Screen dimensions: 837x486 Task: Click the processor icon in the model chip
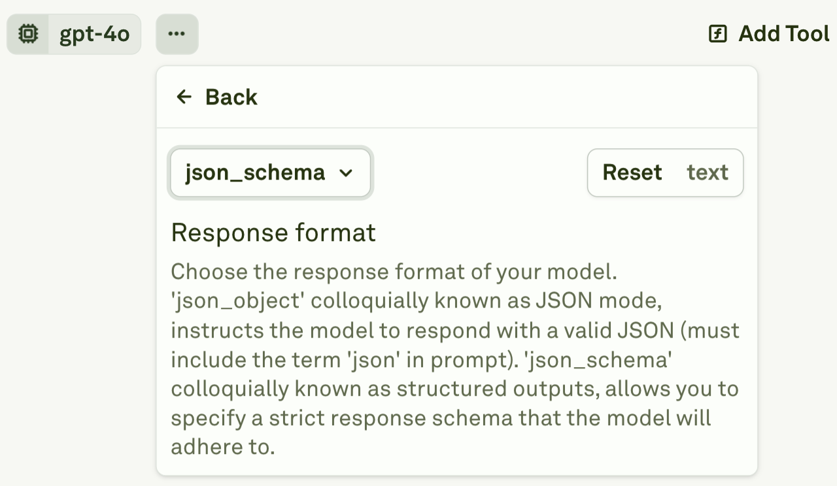click(x=27, y=34)
